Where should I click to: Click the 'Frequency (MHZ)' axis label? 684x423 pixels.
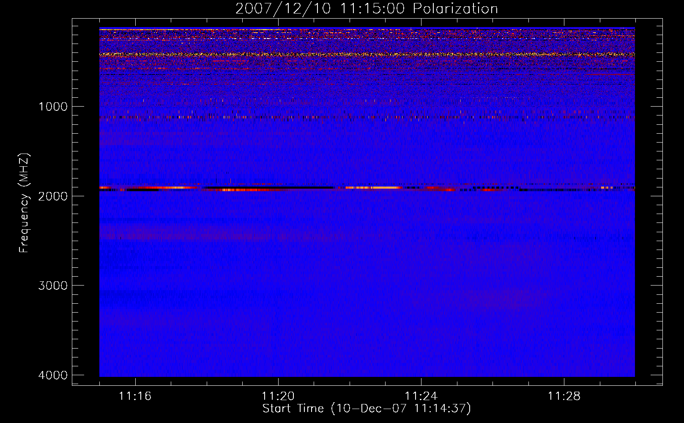(x=24, y=203)
